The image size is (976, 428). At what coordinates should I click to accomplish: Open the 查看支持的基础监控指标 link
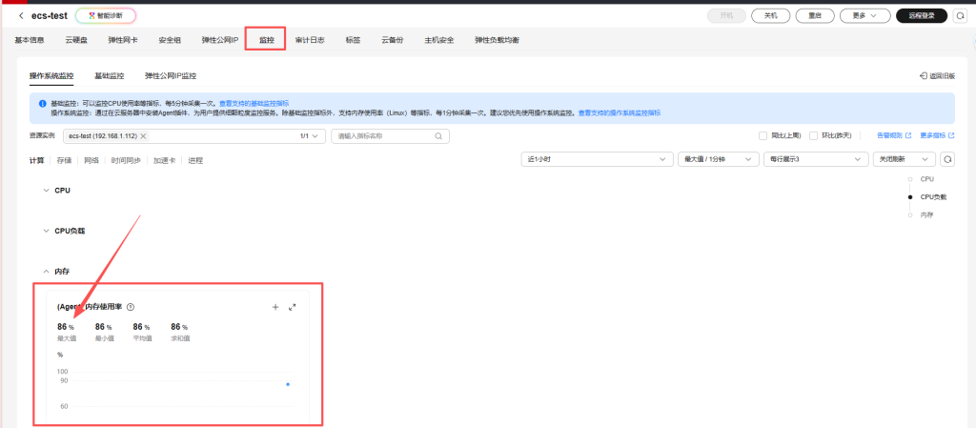pyautogui.click(x=254, y=102)
